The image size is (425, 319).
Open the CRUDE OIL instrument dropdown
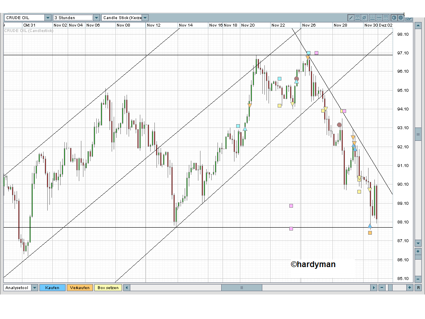pos(48,18)
